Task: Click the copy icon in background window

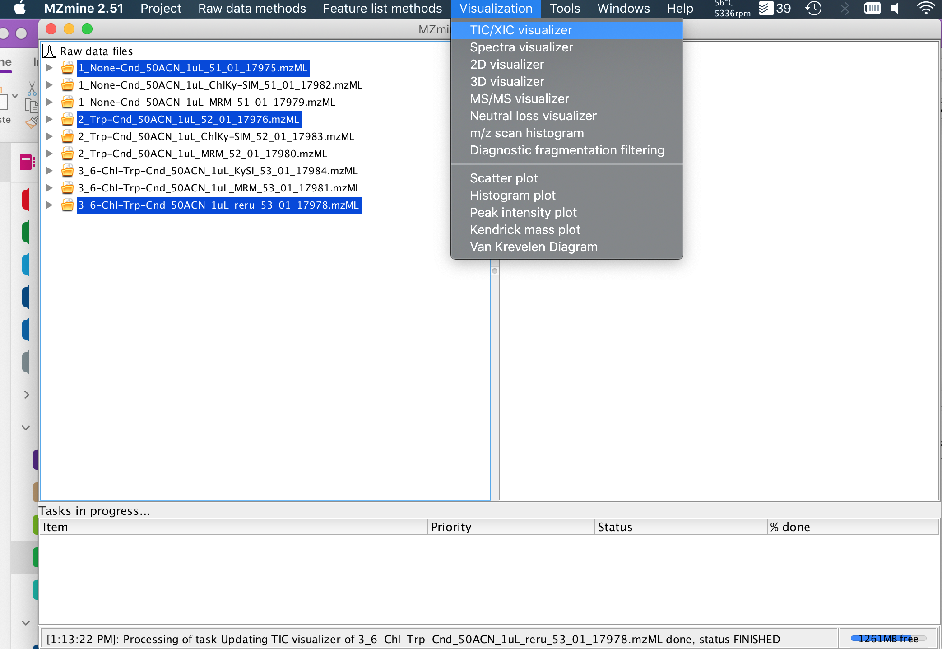Action: (32, 106)
